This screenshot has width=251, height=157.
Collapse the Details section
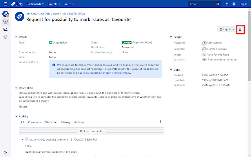click(x=16, y=37)
